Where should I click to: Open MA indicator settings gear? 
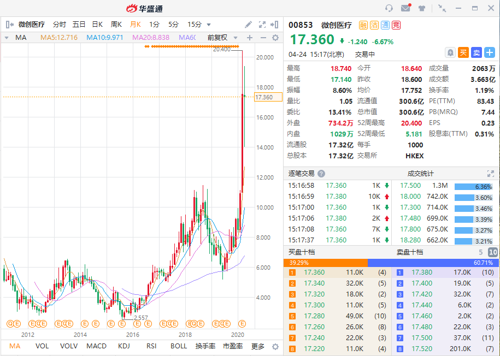pos(275,38)
